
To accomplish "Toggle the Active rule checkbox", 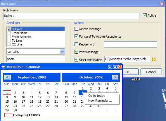I will tap(145, 15).
